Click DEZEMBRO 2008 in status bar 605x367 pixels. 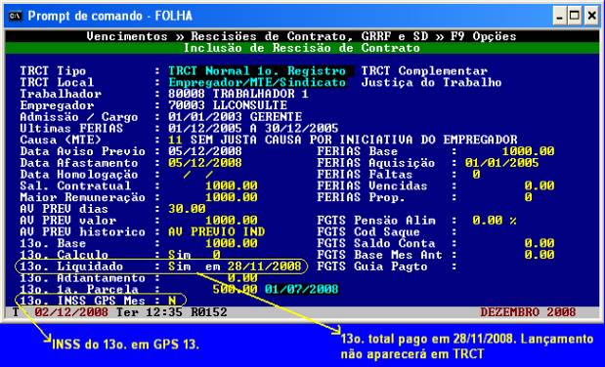coord(528,312)
